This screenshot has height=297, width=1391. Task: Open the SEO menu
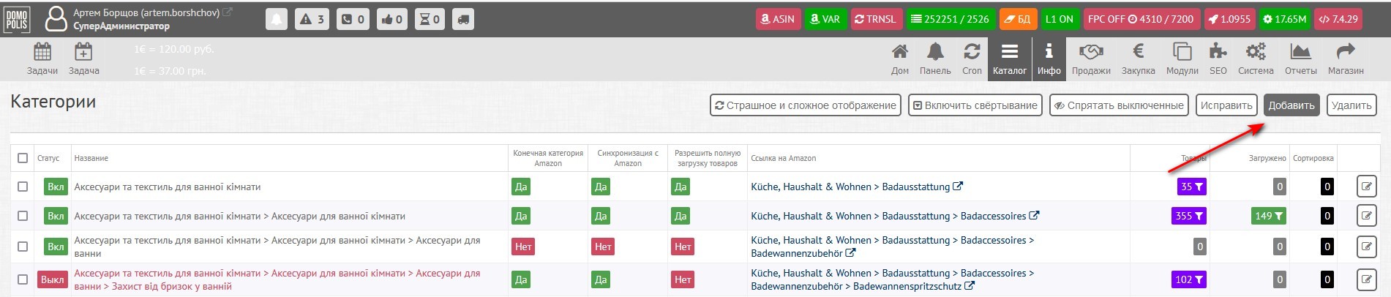pos(1218,59)
